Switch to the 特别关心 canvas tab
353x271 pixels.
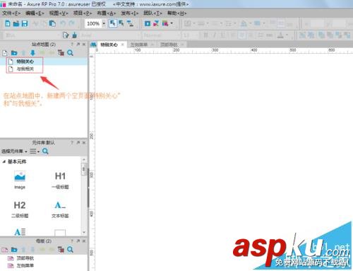109,45
